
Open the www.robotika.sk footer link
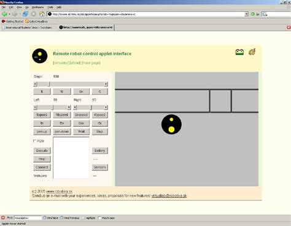coord(60,191)
